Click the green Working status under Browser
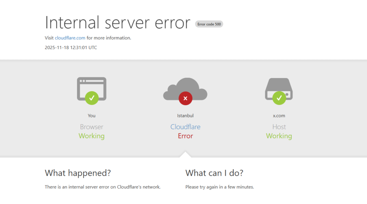The image size is (367, 204). pos(91,136)
